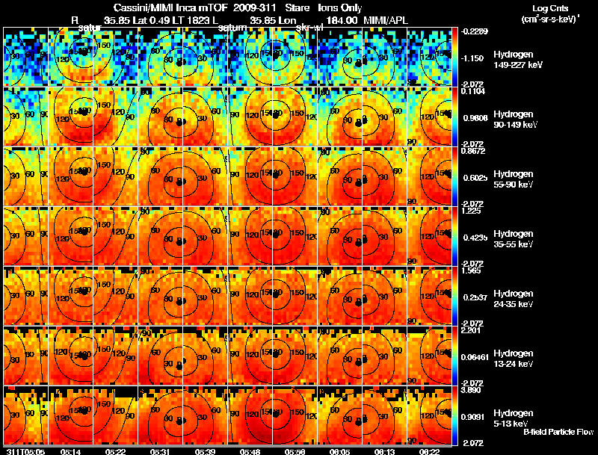Viewport: 598px width, 455px height.
Task: Click the 06:22 time axis label
Action: click(429, 451)
